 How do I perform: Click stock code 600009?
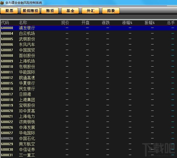(x=7, y=61)
